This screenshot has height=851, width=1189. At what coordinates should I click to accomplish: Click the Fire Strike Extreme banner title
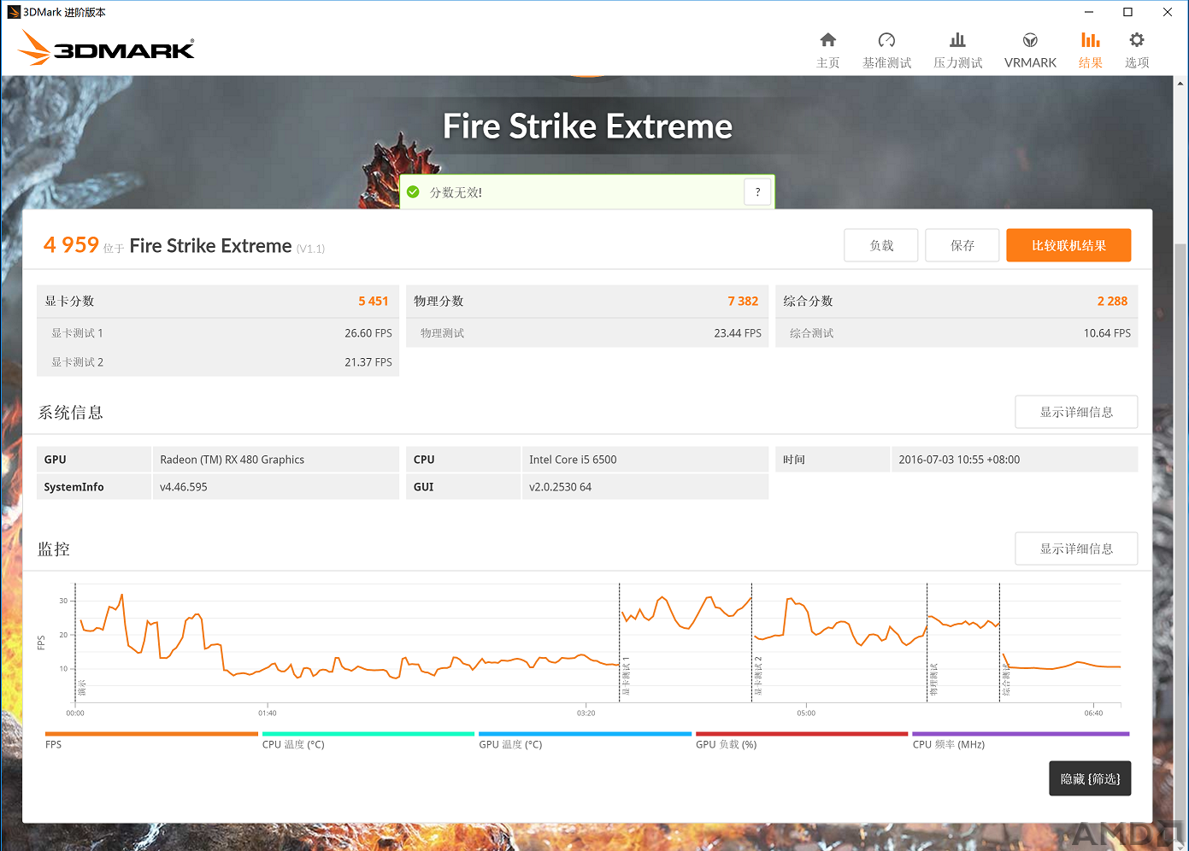[587, 126]
